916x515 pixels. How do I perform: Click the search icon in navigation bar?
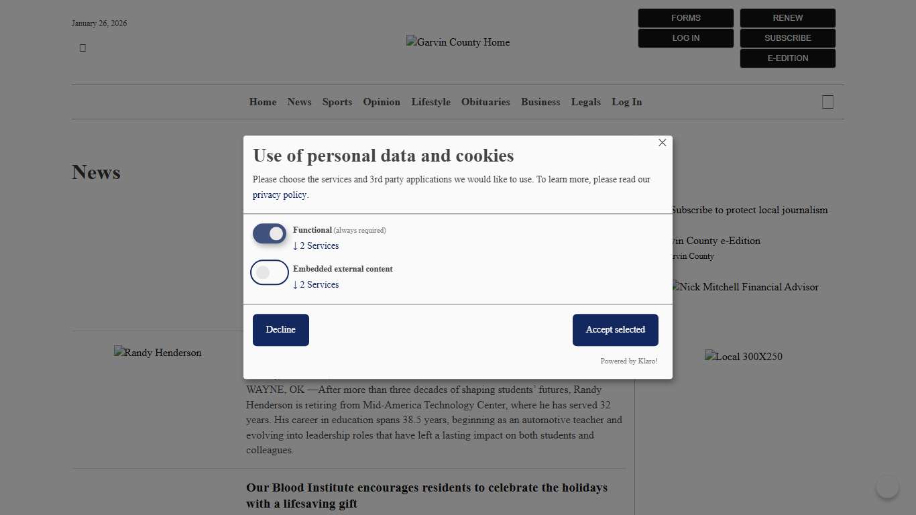point(827,102)
